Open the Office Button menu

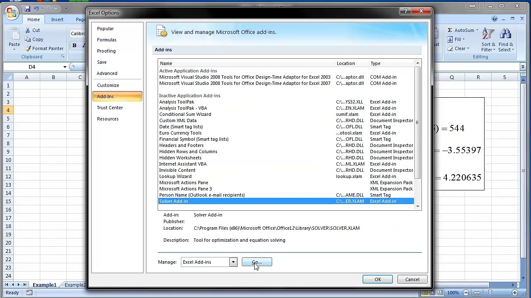pos(11,12)
